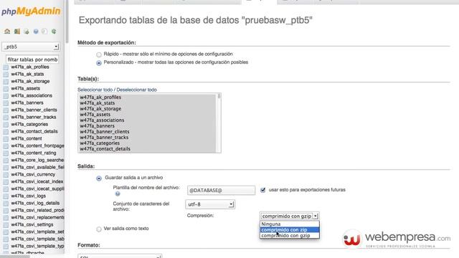Open w47fa_core_log_searches table in sidebar
Viewport: 459px width, 258px height.
tap(37, 160)
